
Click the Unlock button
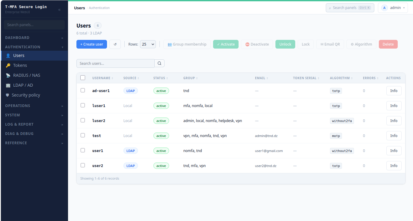[285, 44]
